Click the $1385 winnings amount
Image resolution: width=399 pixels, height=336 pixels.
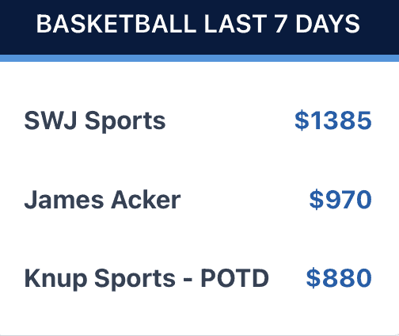(333, 120)
